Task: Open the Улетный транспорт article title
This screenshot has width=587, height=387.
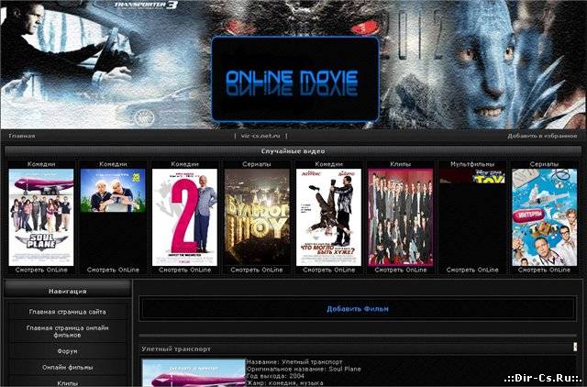Action: (176, 349)
